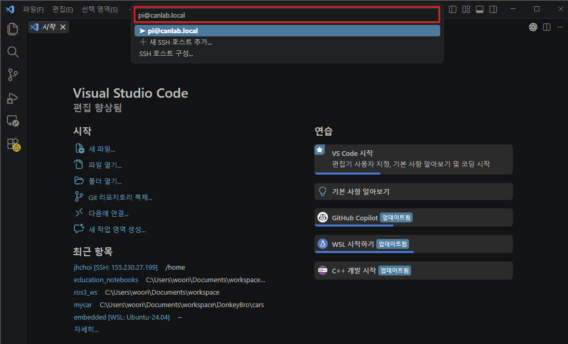The width and height of the screenshot is (568, 344).
Task: Open the Run and Debug view
Action: tap(12, 98)
